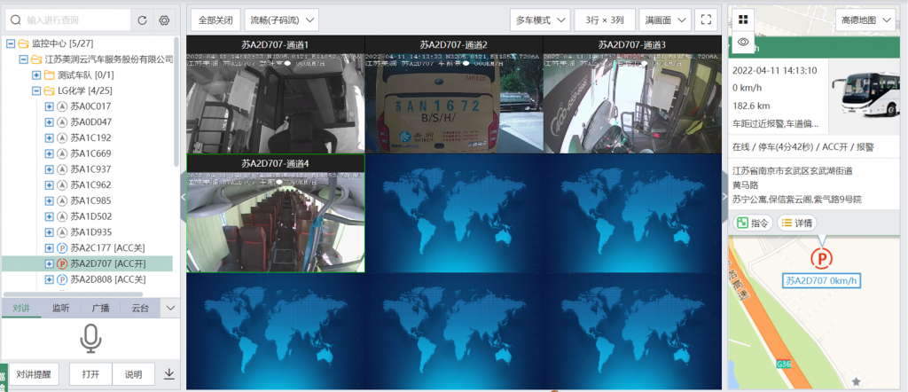
Task: Click the microphone intercom icon
Action: pyautogui.click(x=90, y=338)
